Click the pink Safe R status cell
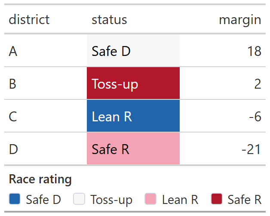270x216 pixels. [x=133, y=149]
